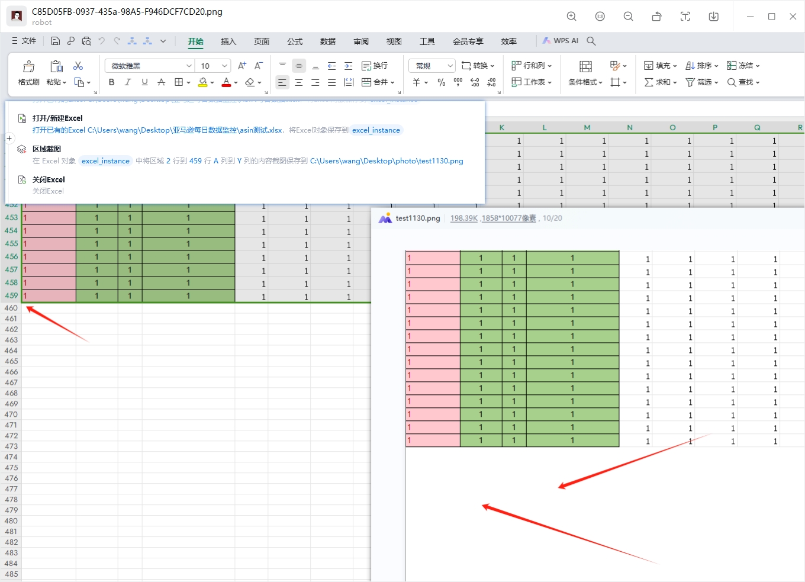Open the 常规 number format dropdown

click(450, 66)
